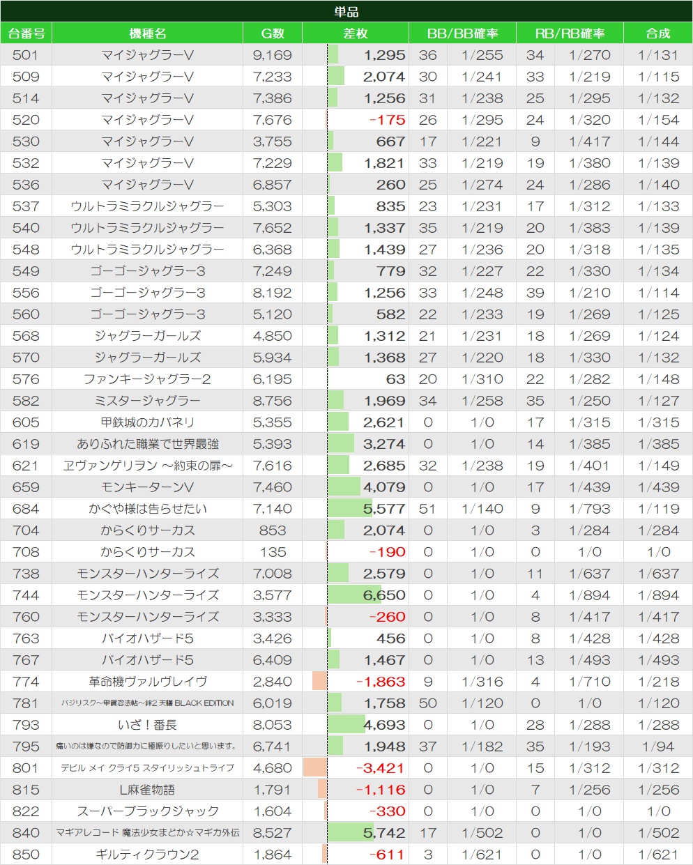Click G数 value 7,652 in row 540
The width and height of the screenshot is (693, 865).
pos(273,228)
